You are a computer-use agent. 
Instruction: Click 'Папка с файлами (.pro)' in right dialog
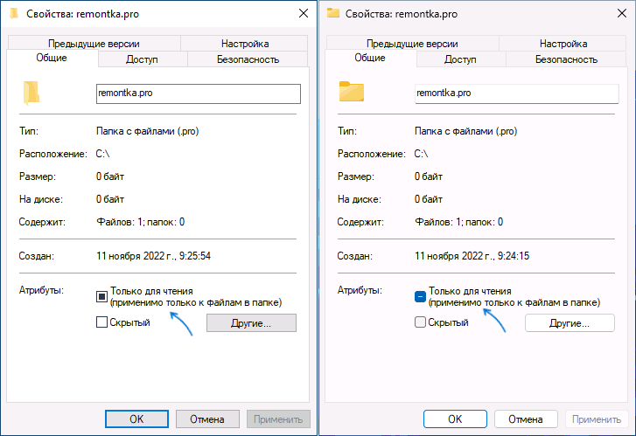coord(465,131)
